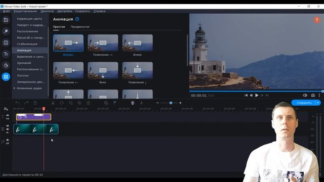Open the stickers section in sidebar

coord(6,65)
